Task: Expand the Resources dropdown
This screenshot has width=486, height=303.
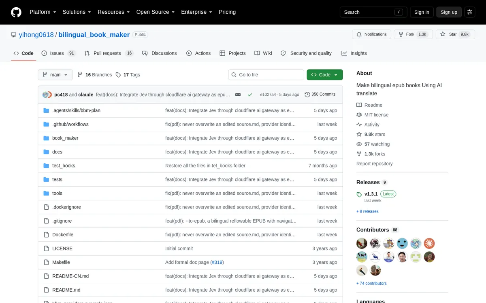Action: point(114,12)
